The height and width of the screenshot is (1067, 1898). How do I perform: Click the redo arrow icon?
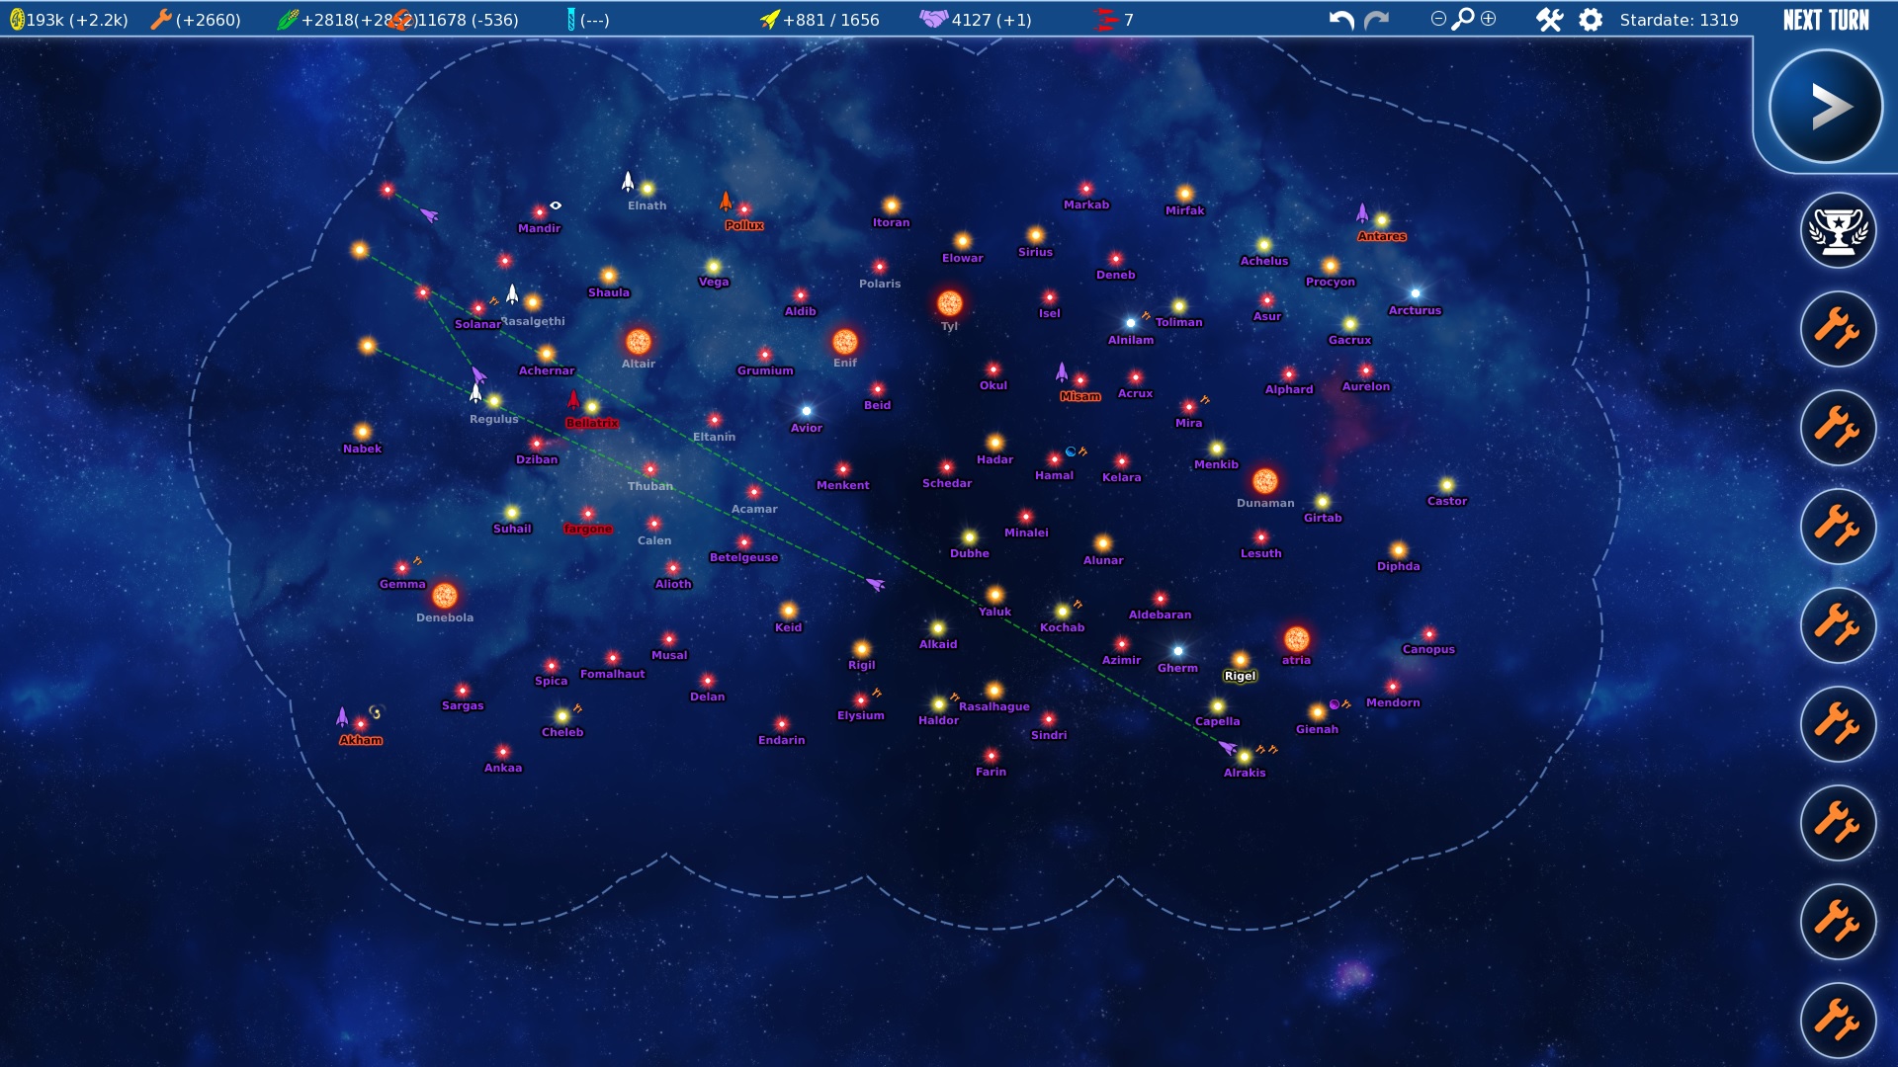tap(1377, 20)
